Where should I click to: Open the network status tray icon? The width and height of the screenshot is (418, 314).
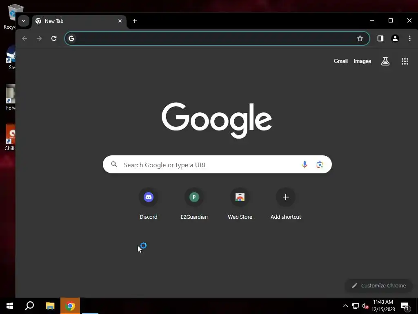[356, 306]
